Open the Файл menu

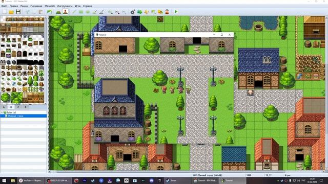(4, 6)
